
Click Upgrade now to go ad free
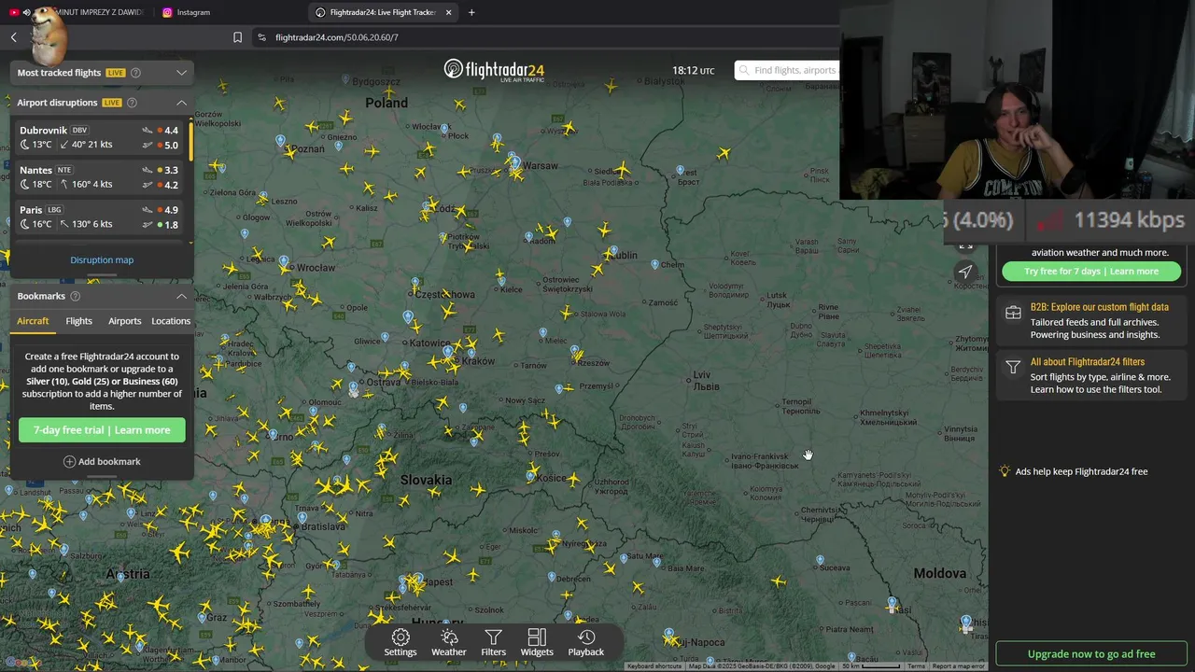(x=1090, y=654)
